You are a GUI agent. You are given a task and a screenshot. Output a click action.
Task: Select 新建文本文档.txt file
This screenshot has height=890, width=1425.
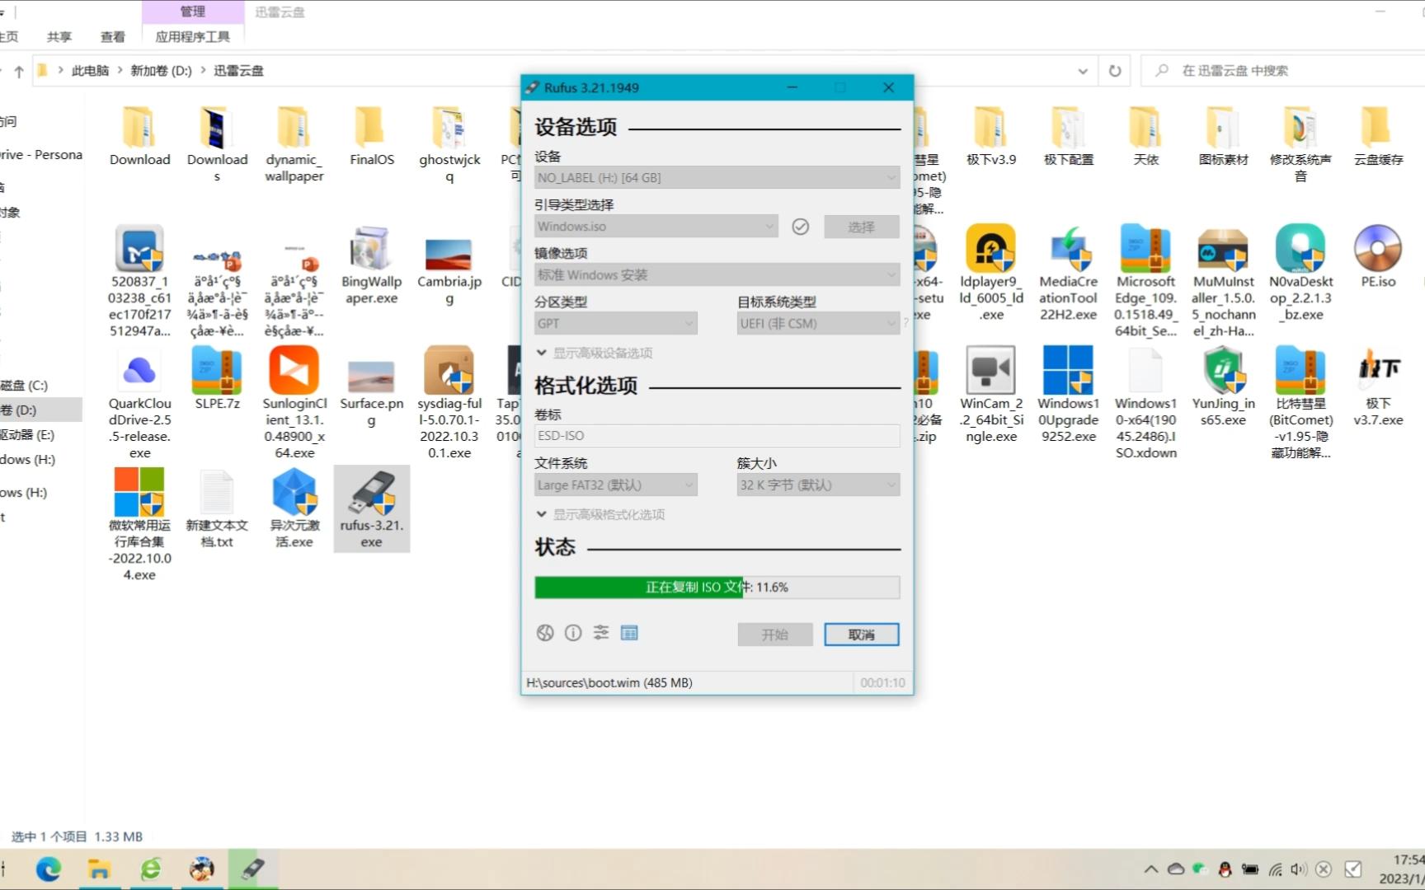(217, 508)
